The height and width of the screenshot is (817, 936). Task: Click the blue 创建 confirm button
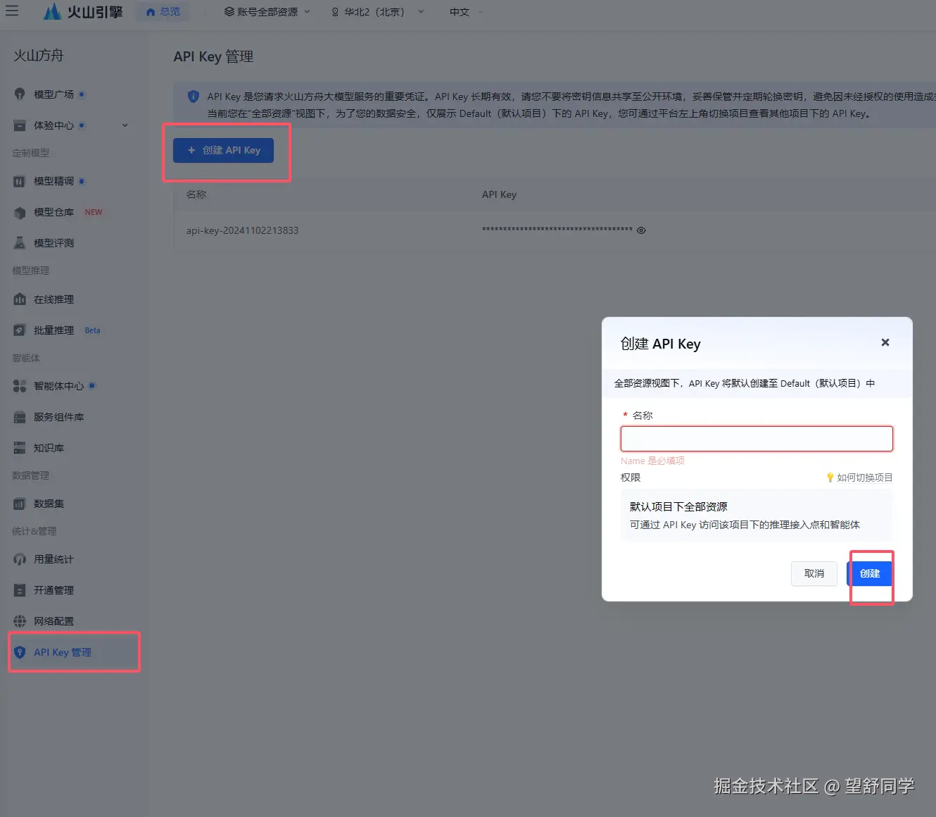pyautogui.click(x=870, y=573)
